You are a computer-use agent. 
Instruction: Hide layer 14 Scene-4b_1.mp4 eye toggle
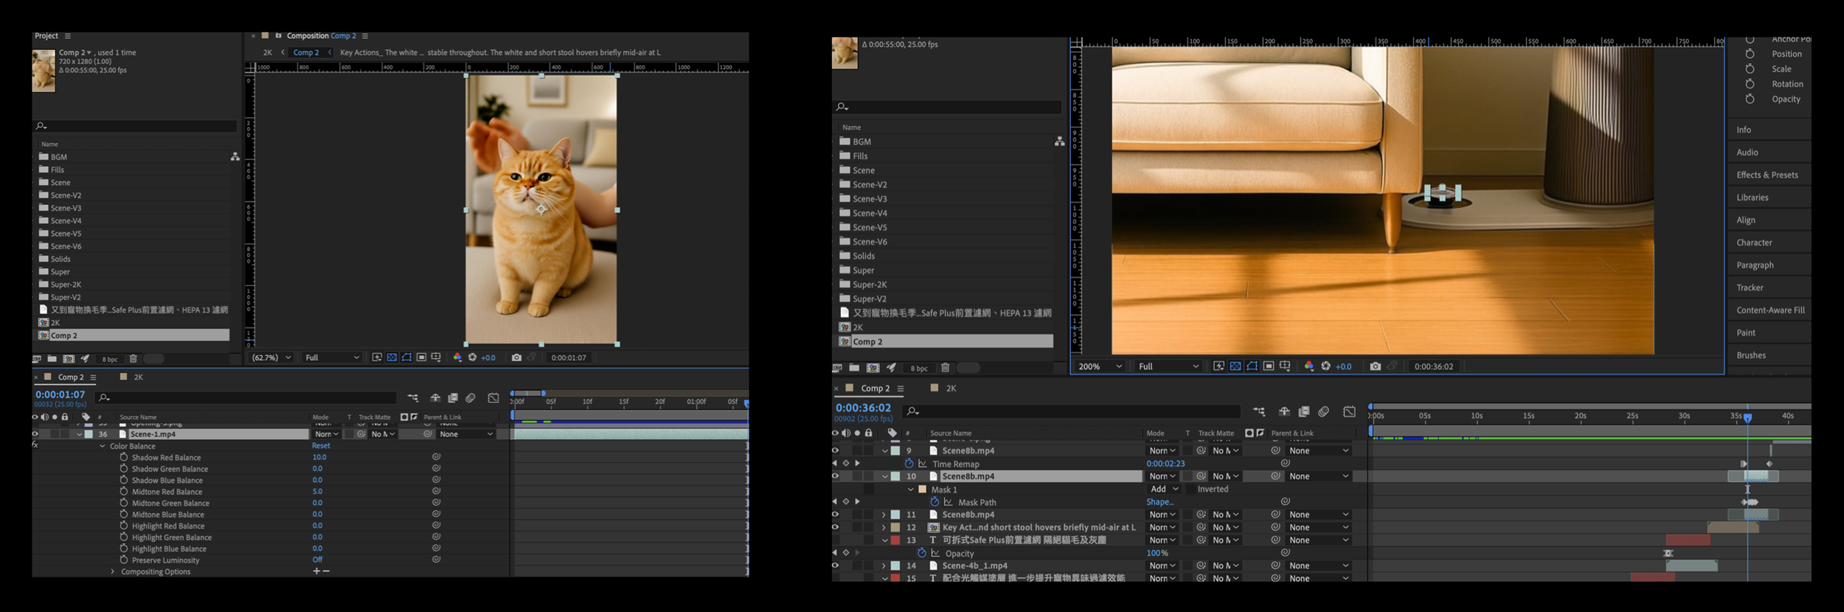click(835, 566)
